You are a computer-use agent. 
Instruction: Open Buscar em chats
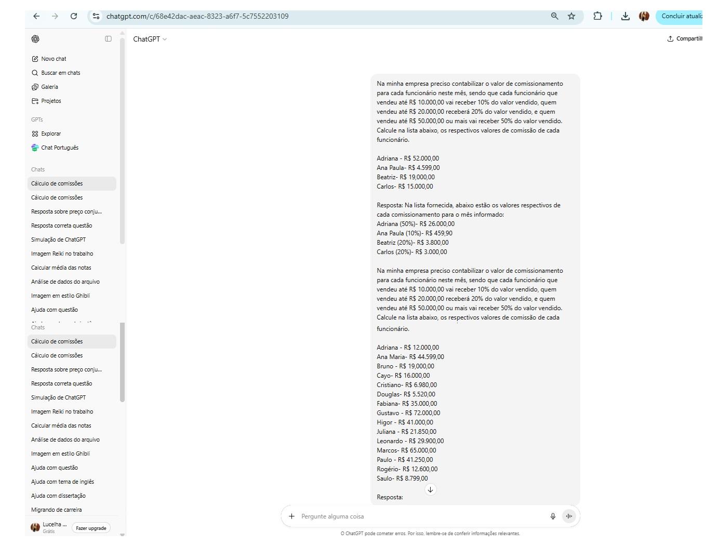point(56,73)
